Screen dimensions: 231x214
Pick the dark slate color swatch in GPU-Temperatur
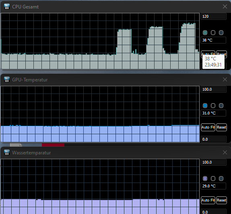point(221,106)
